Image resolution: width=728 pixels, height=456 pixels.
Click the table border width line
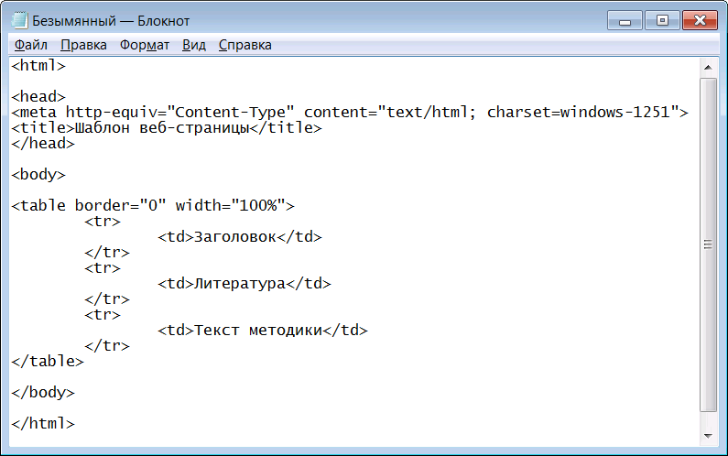153,205
